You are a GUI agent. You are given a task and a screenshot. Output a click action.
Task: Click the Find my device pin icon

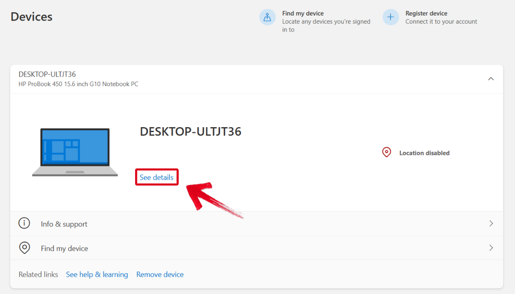coord(24,248)
